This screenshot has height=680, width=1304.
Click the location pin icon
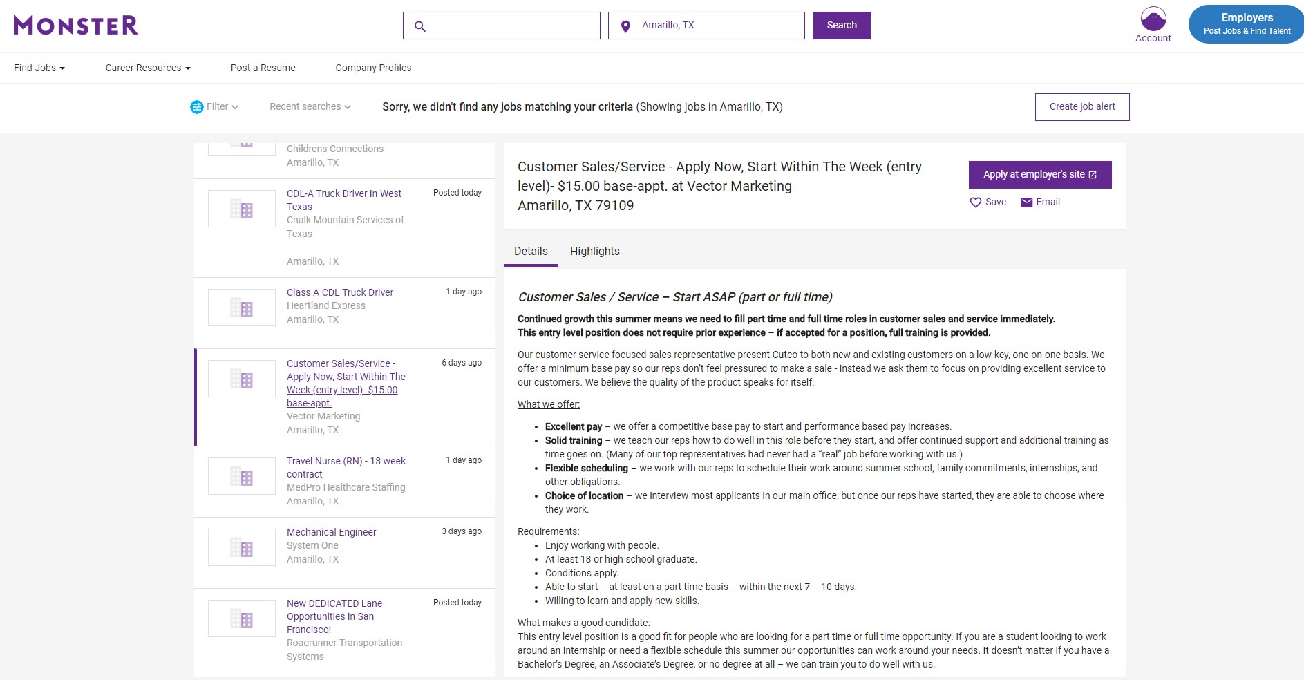coord(625,26)
